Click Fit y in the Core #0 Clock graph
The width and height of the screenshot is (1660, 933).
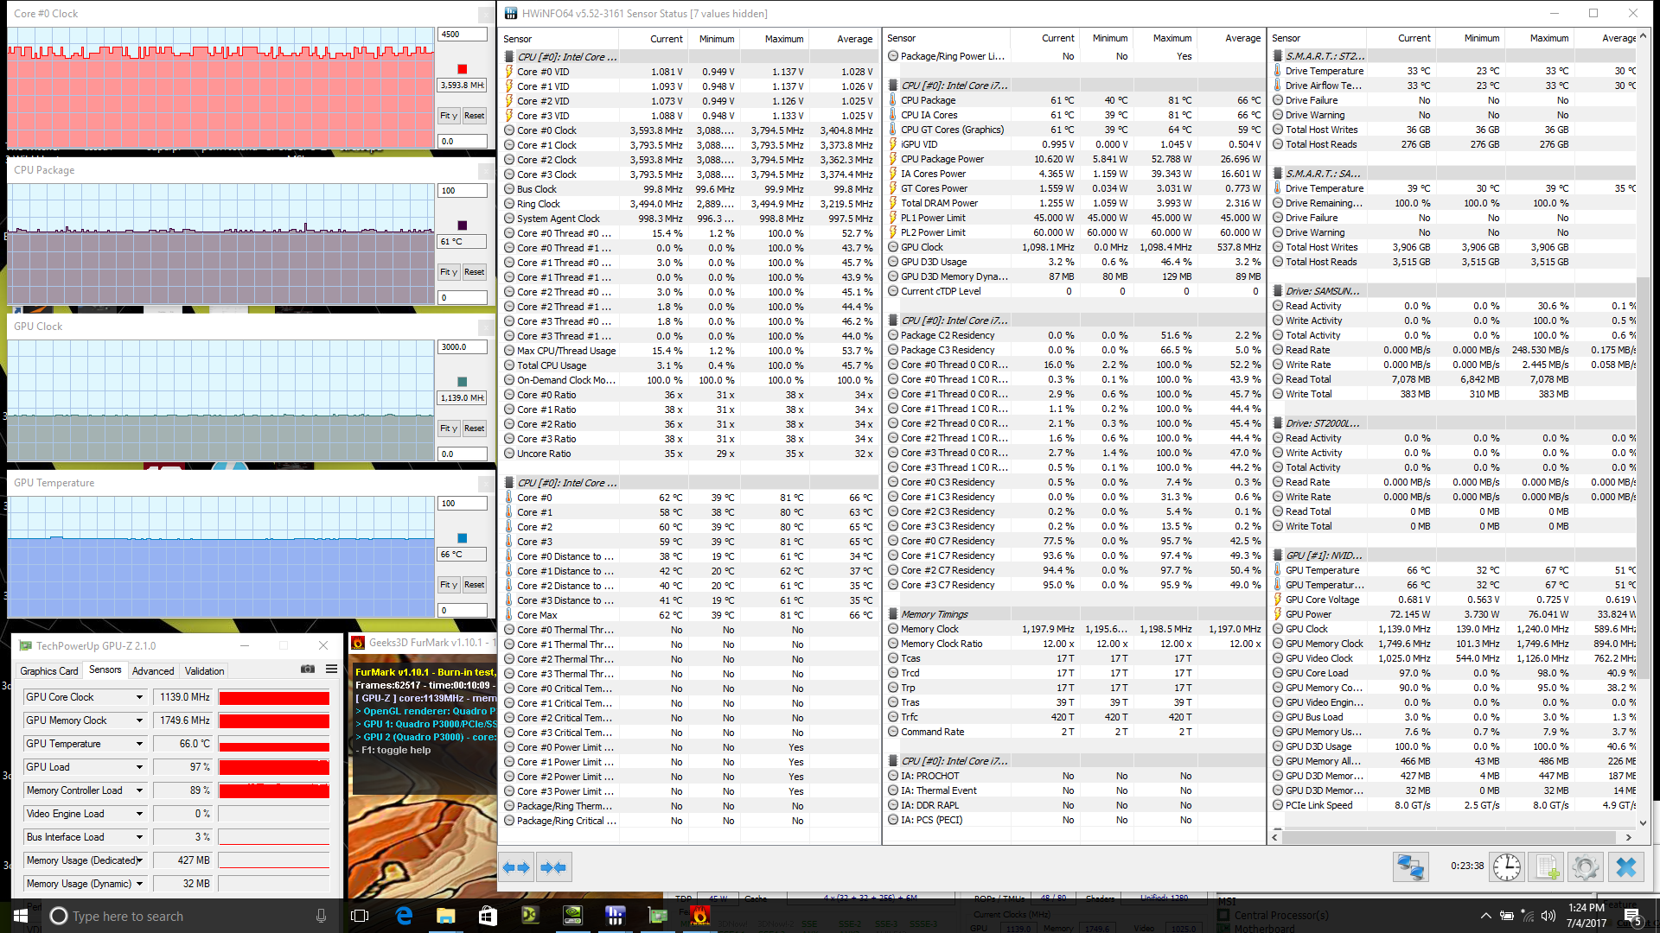coord(449,116)
